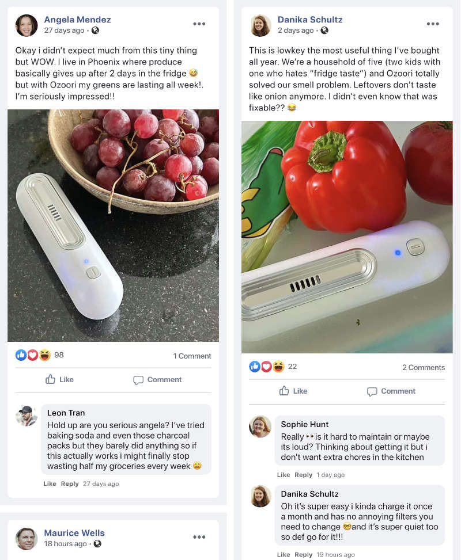This screenshot has height=560, width=461.
Task: Like Angela Mendez's post
Action: [59, 379]
